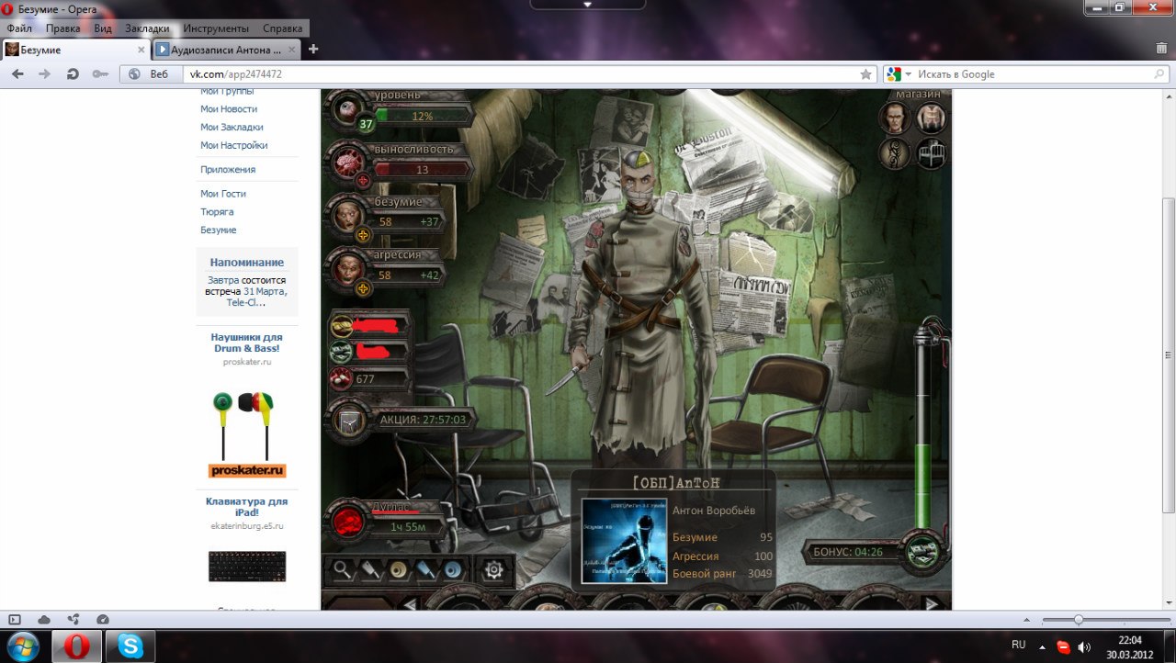Image resolution: width=1176 pixels, height=663 pixels.
Task: Open the Вид menu
Action: (x=103, y=28)
